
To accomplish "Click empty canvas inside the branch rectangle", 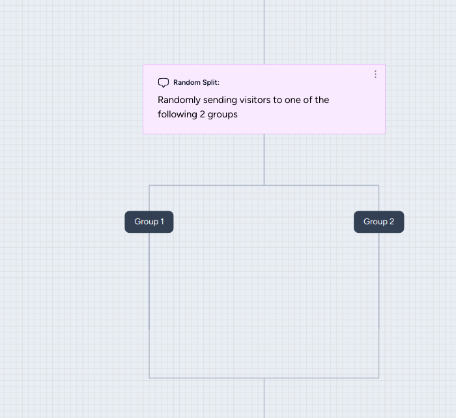I will click(x=264, y=280).
